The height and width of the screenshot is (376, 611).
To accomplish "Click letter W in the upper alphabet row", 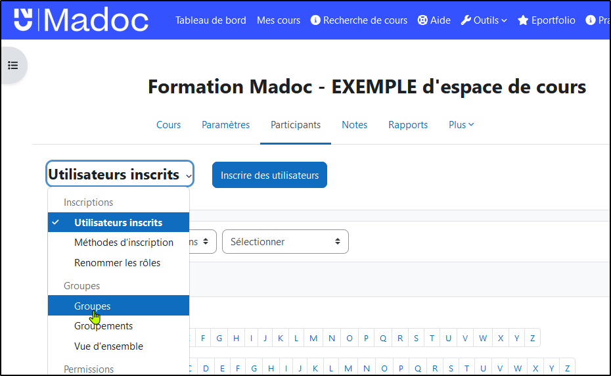I will (x=483, y=338).
